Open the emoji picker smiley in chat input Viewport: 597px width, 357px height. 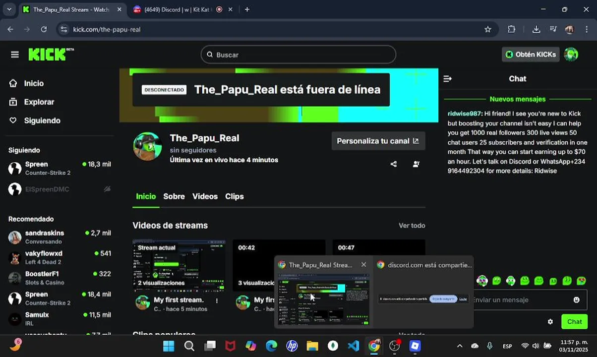click(x=576, y=300)
